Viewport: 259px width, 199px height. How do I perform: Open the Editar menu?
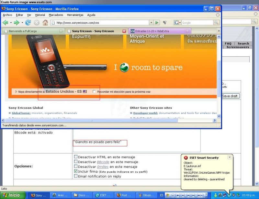[19, 15]
